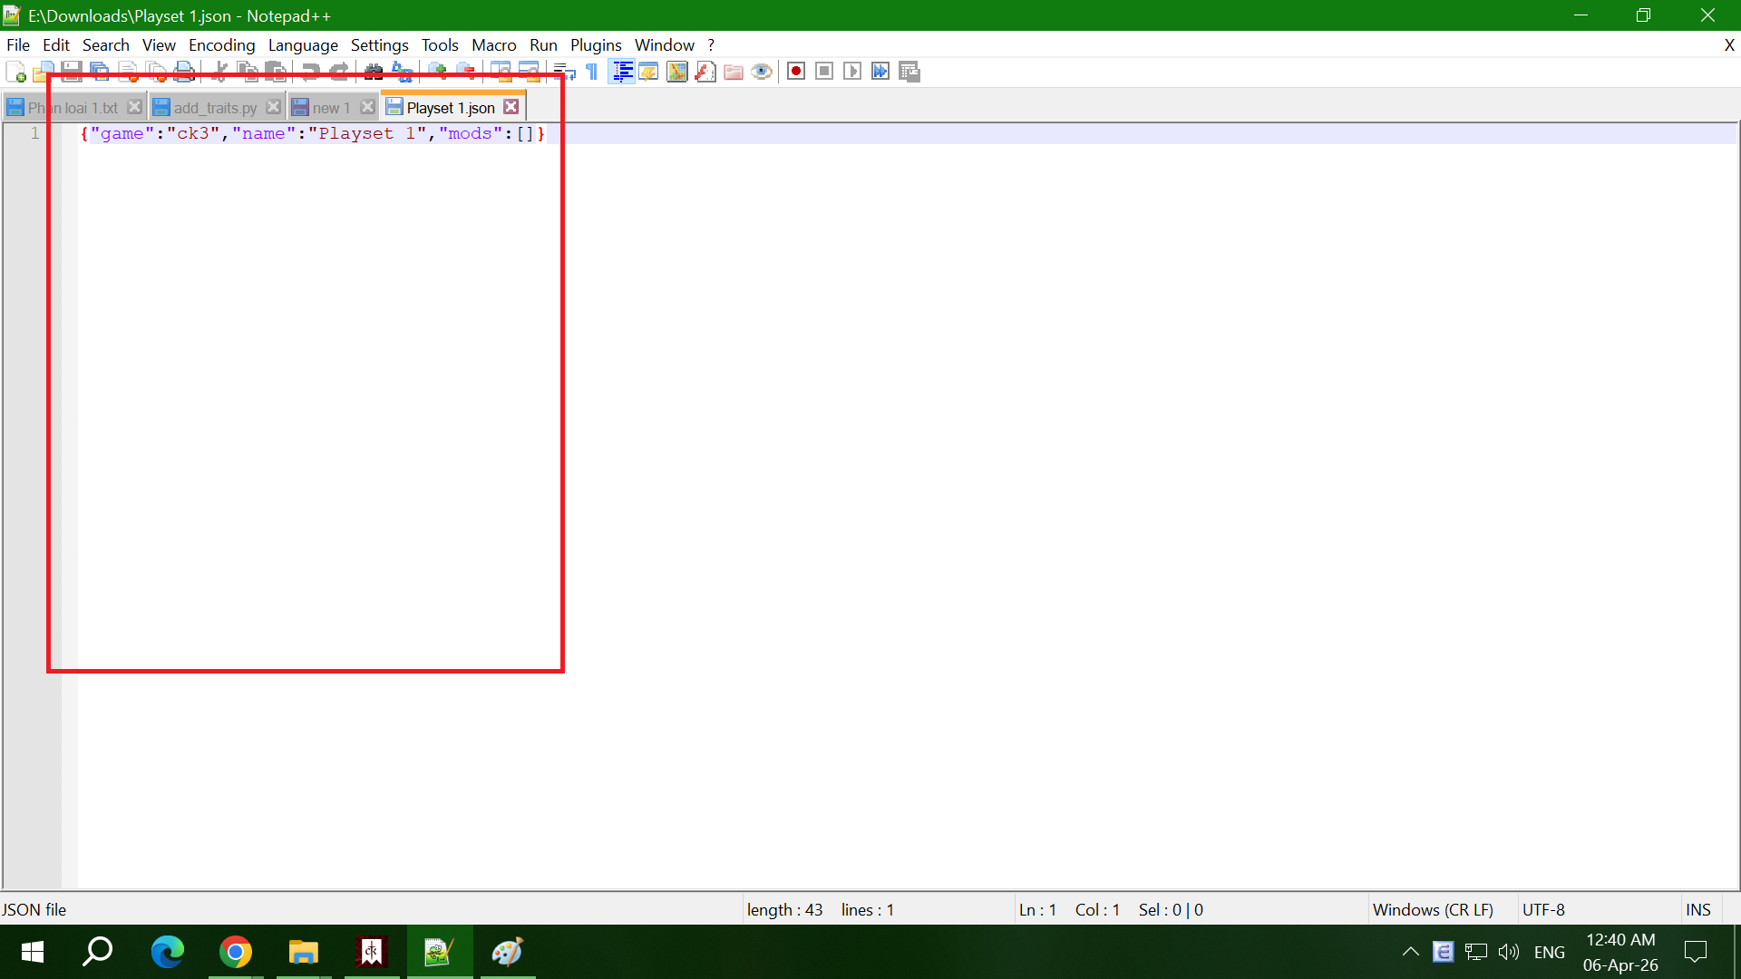Viewport: 1741px width, 979px height.
Task: Open the Language menu
Action: click(303, 45)
